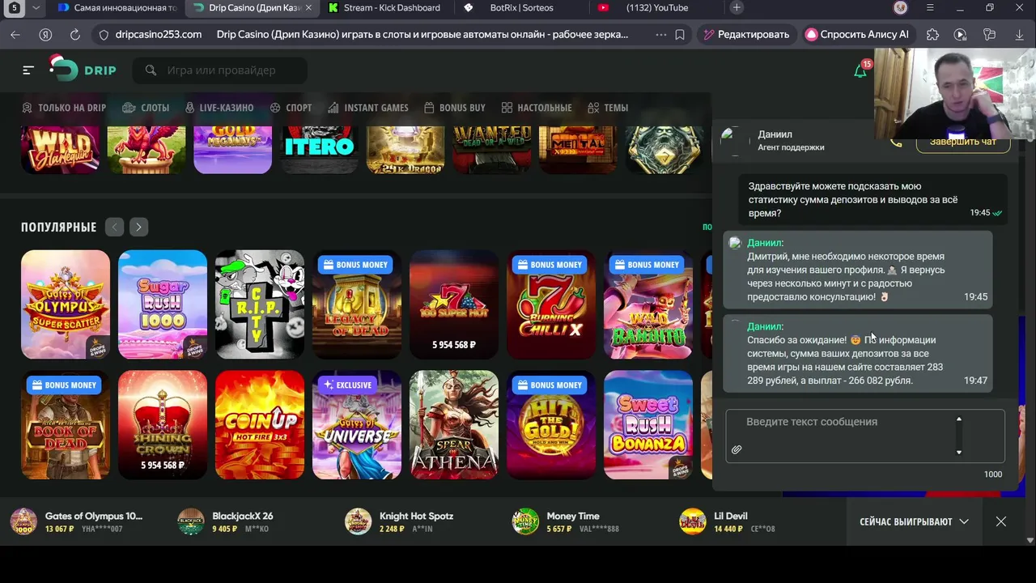Focus the game or provider search field
The height and width of the screenshot is (583, 1036).
220,70
